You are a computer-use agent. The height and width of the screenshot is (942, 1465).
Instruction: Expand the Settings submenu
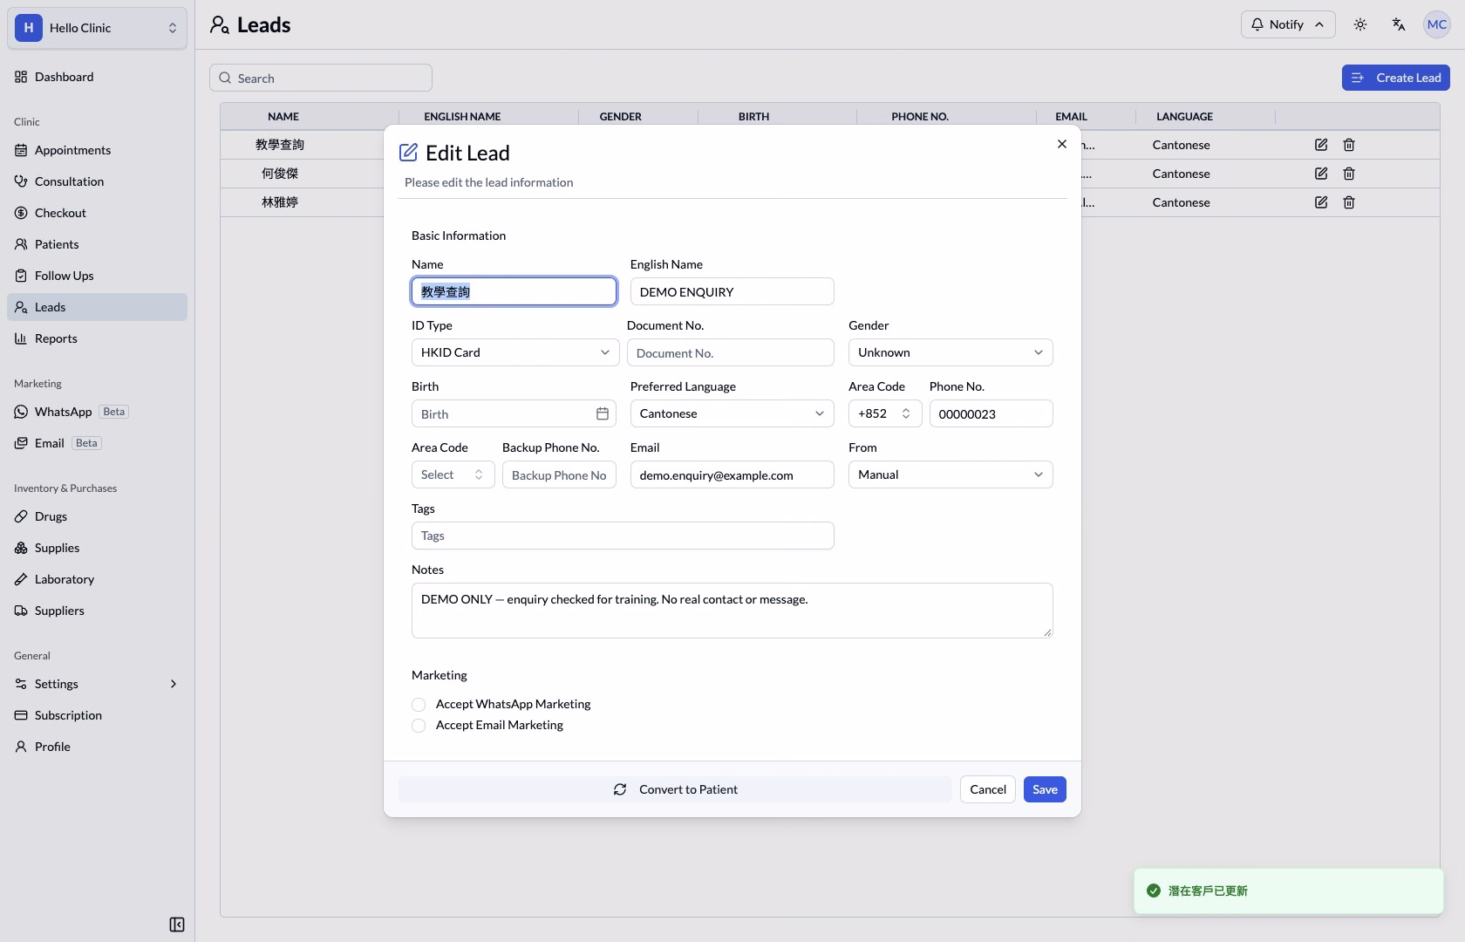click(97, 684)
